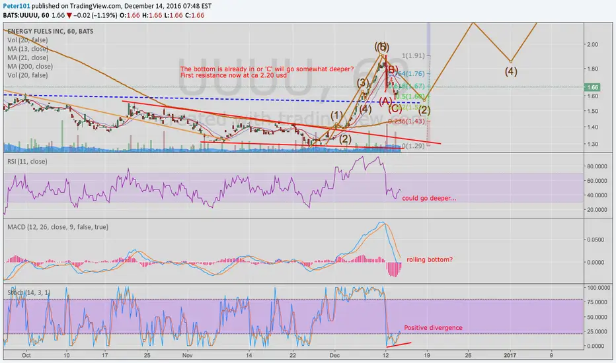
Task: Click the 'Positive divergence' Stoch annotation
Action: click(x=433, y=327)
